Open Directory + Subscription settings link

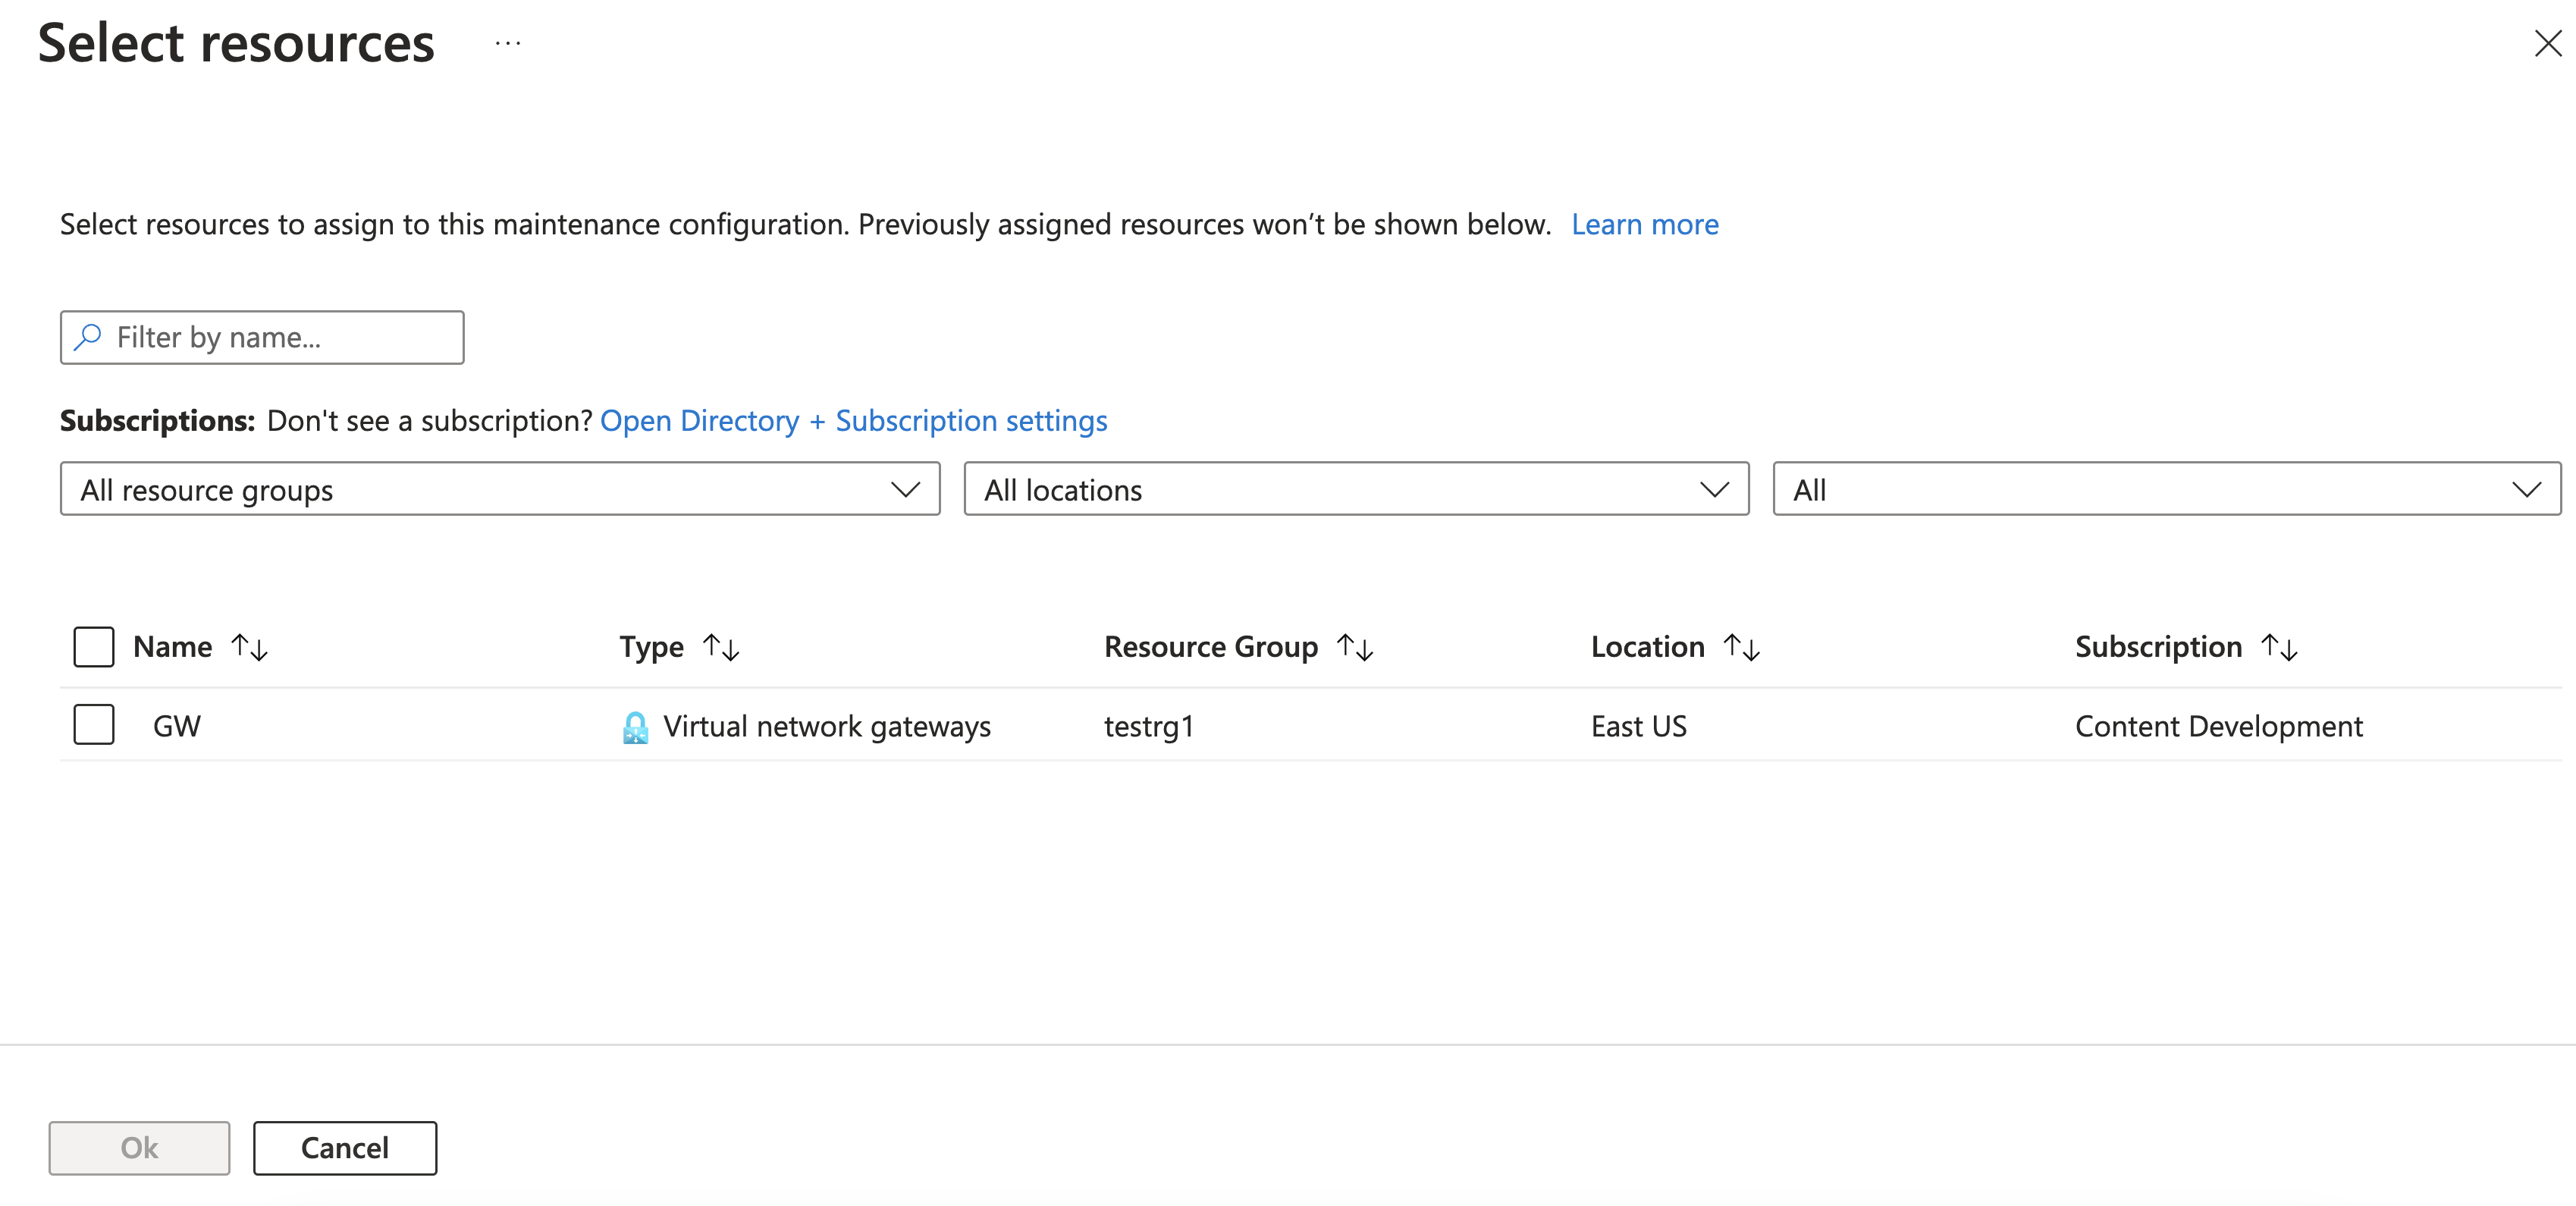[853, 421]
